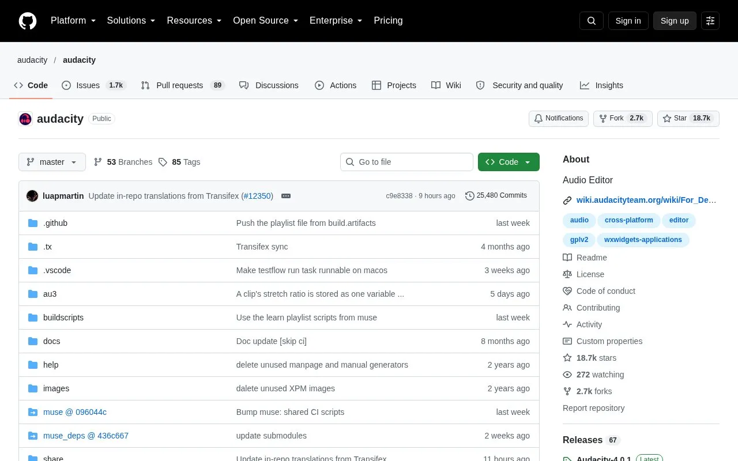Open the appearance settings icon in header
The image size is (738, 461).
(x=710, y=21)
